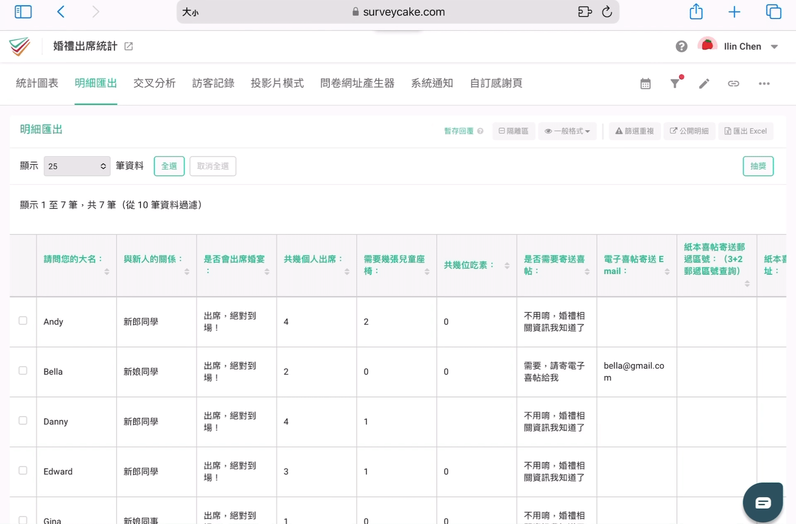Sort by 請問您的大名 column
The height and width of the screenshot is (524, 796).
click(x=107, y=272)
